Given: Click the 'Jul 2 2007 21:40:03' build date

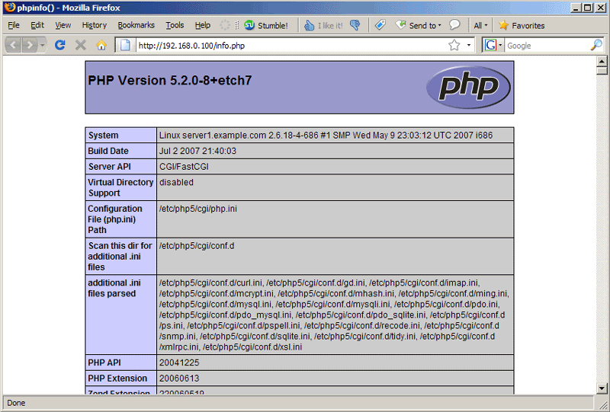Looking at the screenshot, I should click(197, 151).
